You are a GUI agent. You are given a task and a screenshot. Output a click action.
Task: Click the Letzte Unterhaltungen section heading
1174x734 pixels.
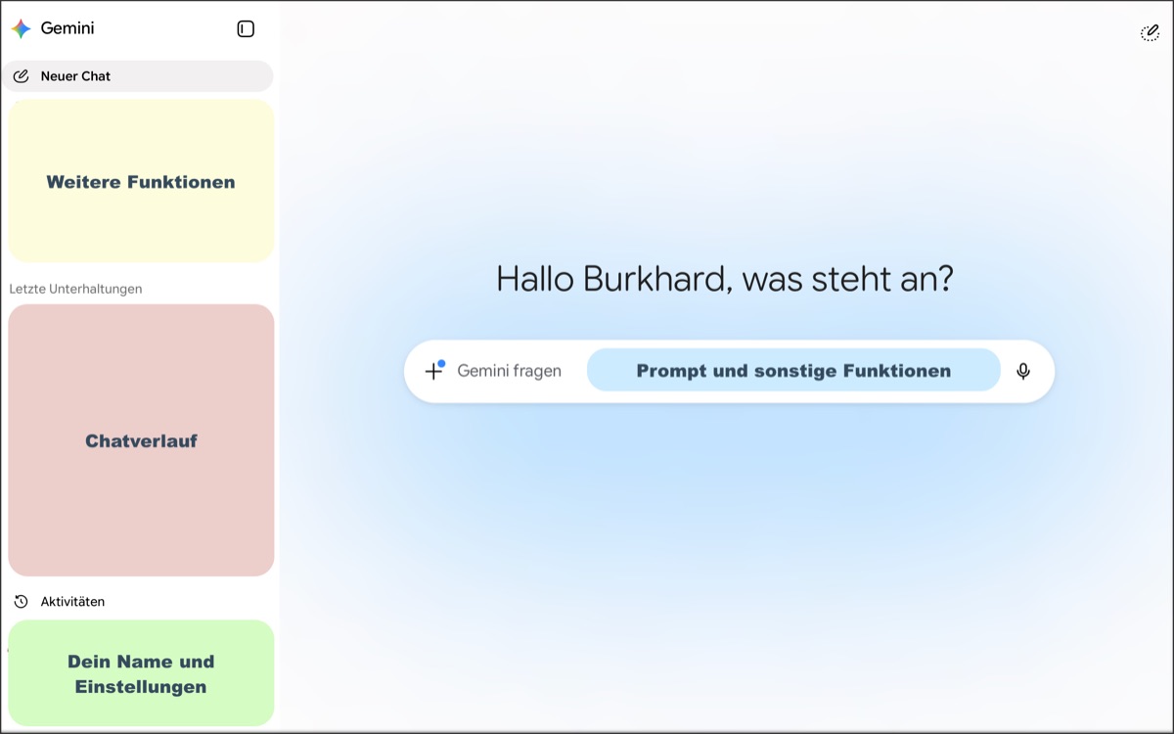point(75,289)
